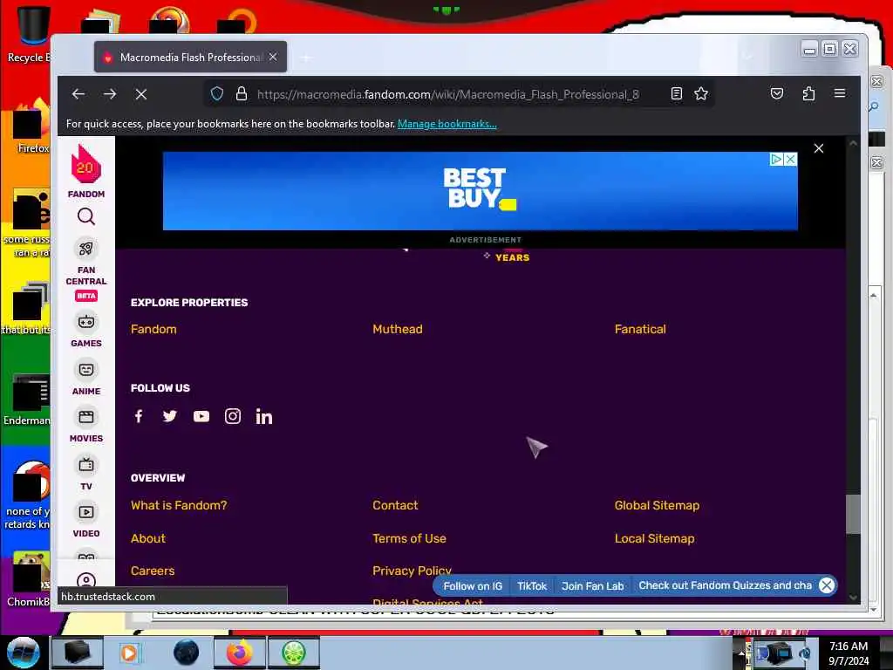The width and height of the screenshot is (893, 670).
Task: Dismiss the Fandom promo pill bar
Action: [827, 585]
